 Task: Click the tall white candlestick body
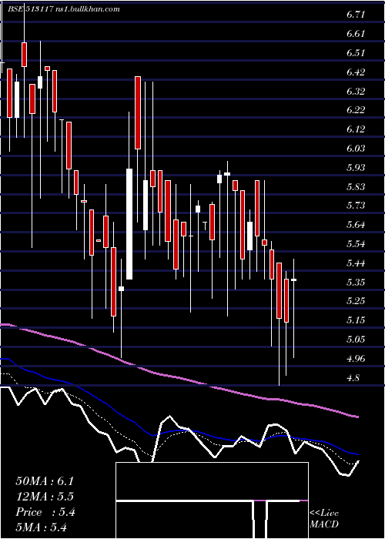point(129,224)
